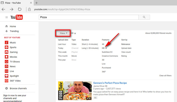Open Trending in the sidebar
This screenshot has height=102, width=177.
pyautogui.click(x=14, y=31)
